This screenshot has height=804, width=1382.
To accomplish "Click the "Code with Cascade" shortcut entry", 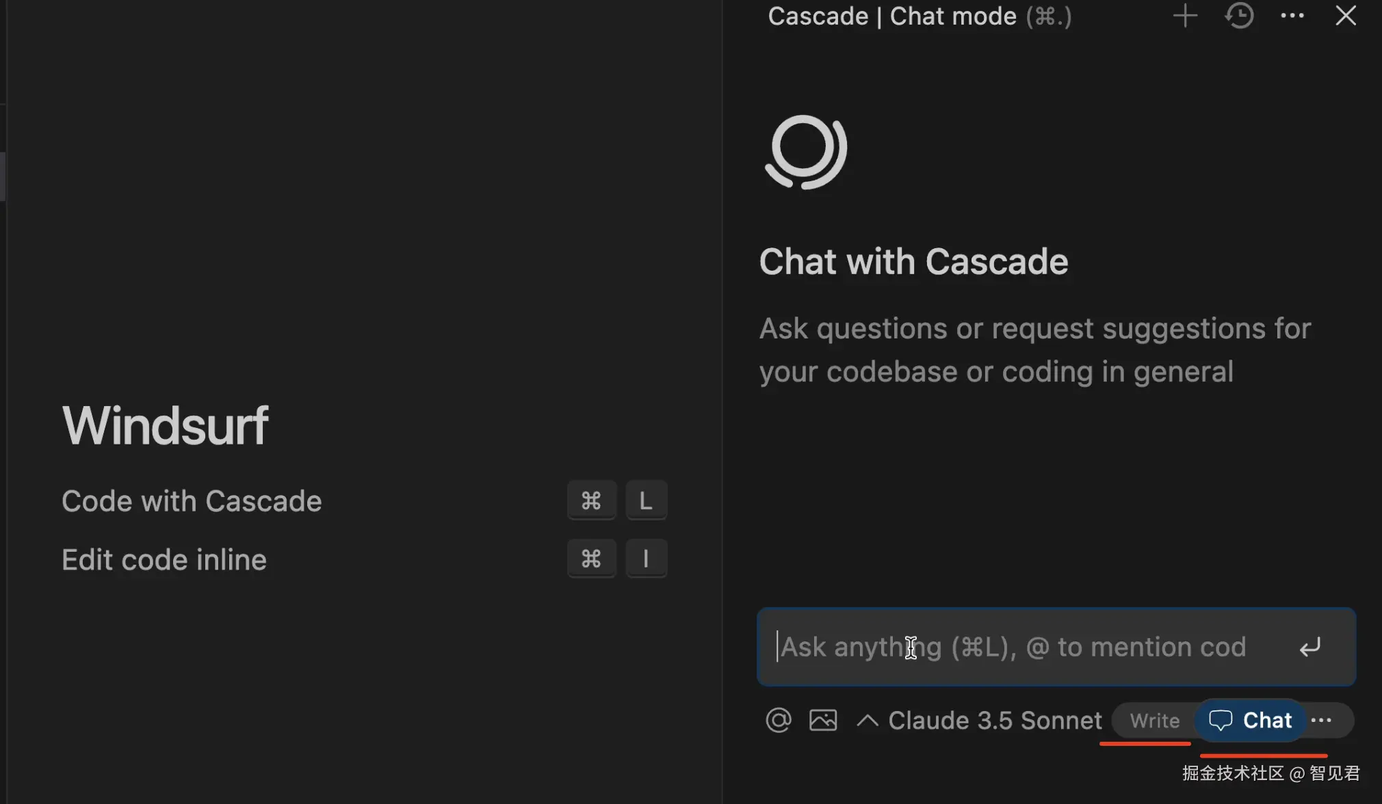I will 192,501.
